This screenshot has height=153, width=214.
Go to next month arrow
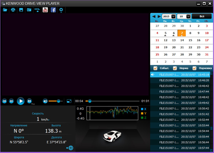click(x=159, y=16)
